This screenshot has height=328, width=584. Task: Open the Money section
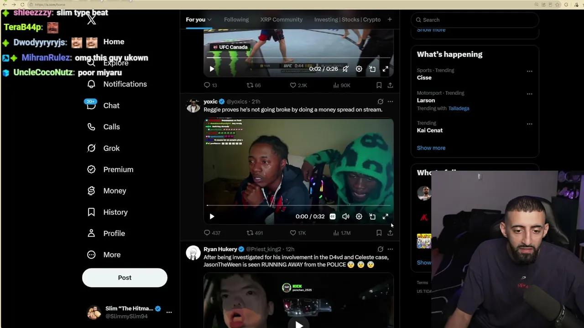(107, 191)
